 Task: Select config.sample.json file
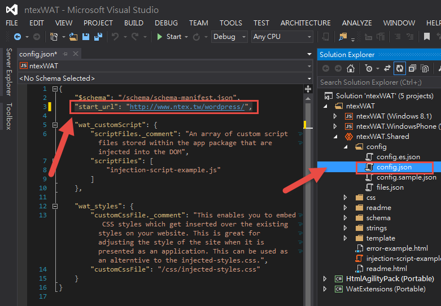point(406,177)
